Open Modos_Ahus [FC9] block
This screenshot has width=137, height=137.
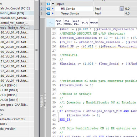point(12,13)
